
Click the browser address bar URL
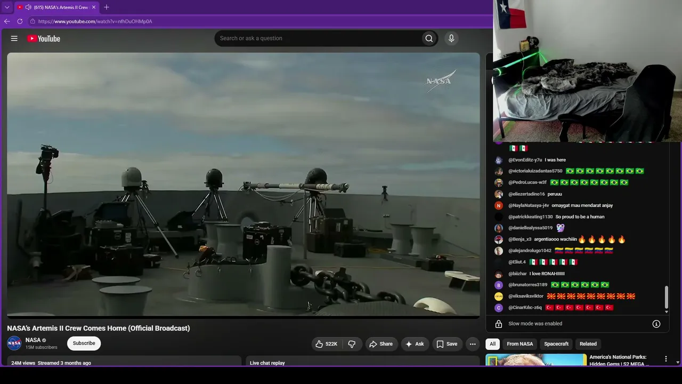95,21
